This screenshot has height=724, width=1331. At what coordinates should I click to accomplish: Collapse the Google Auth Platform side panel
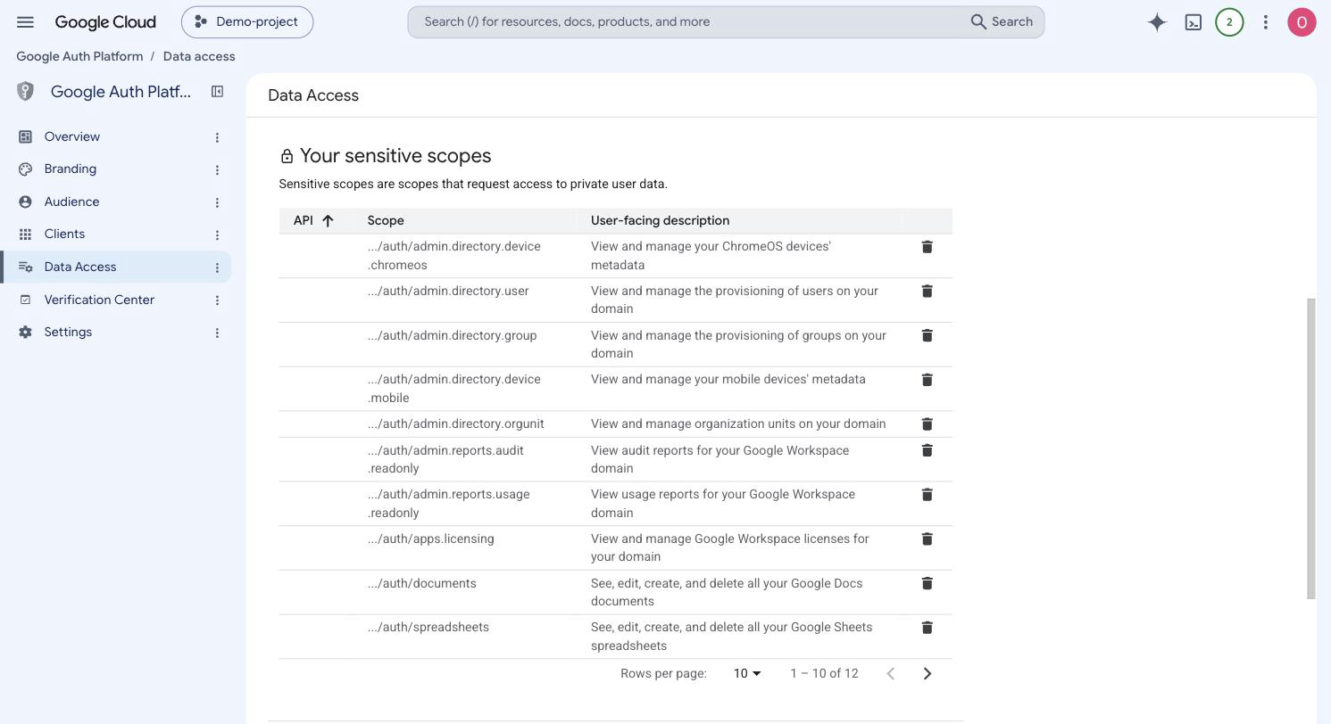(217, 91)
